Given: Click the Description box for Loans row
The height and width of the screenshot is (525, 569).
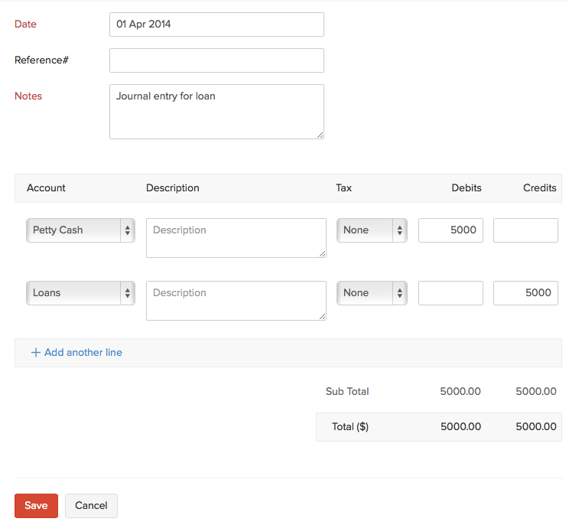Looking at the screenshot, I should pyautogui.click(x=236, y=301).
